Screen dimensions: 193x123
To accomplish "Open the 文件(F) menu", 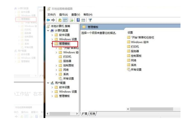I will click(52, 15).
